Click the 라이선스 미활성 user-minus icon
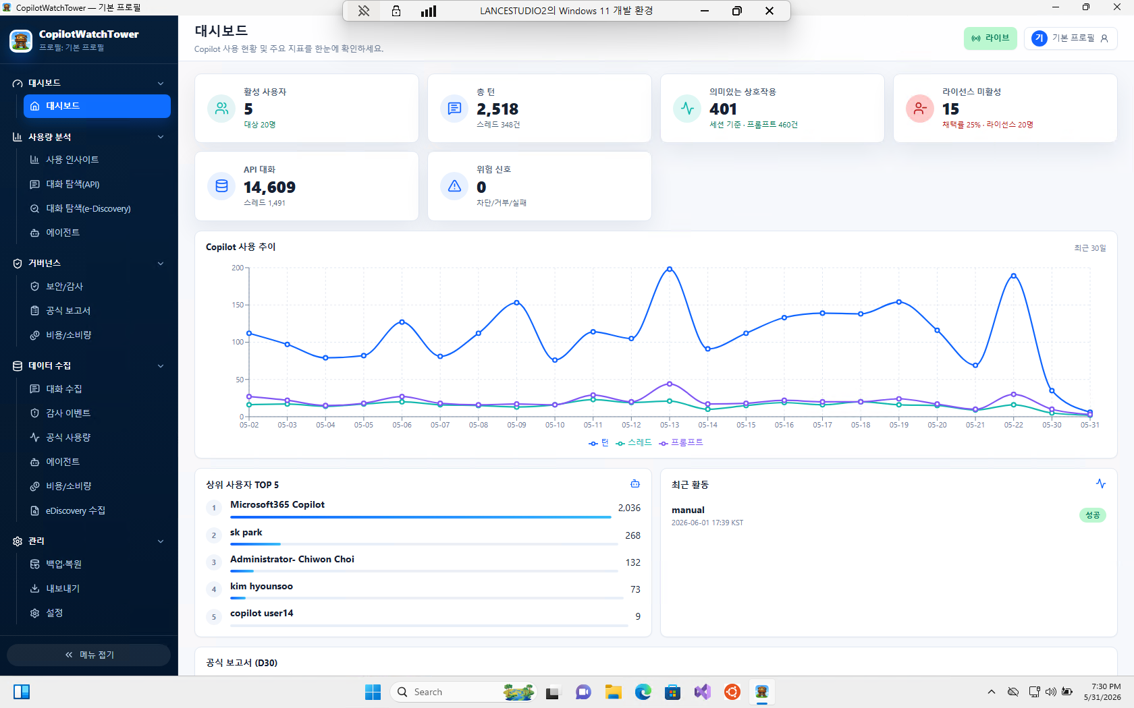1134x708 pixels. pyautogui.click(x=920, y=108)
